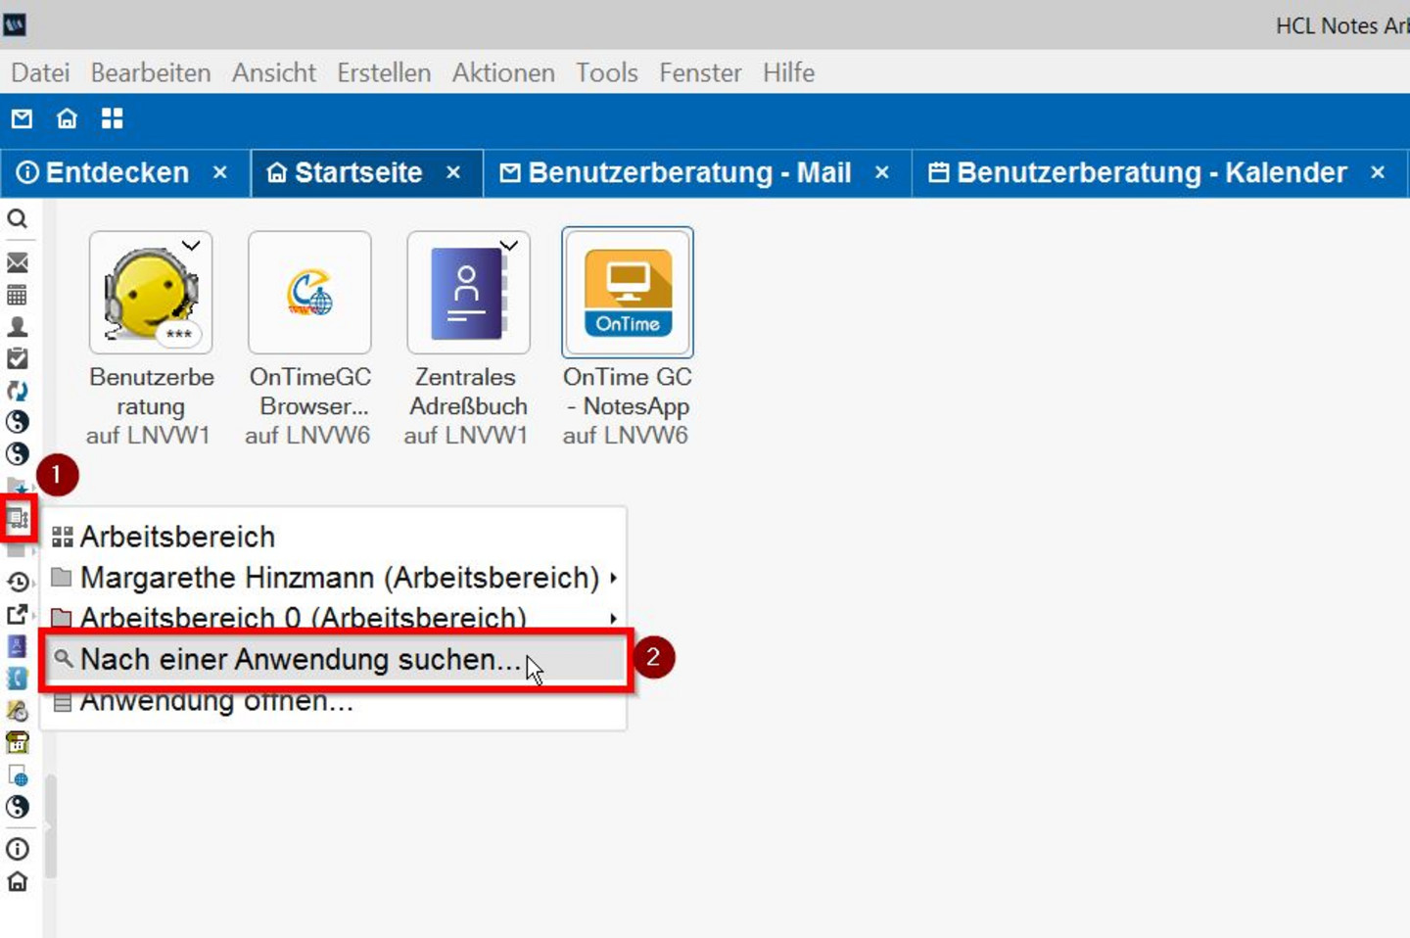
Task: Open the Erstellen menu
Action: tap(384, 72)
